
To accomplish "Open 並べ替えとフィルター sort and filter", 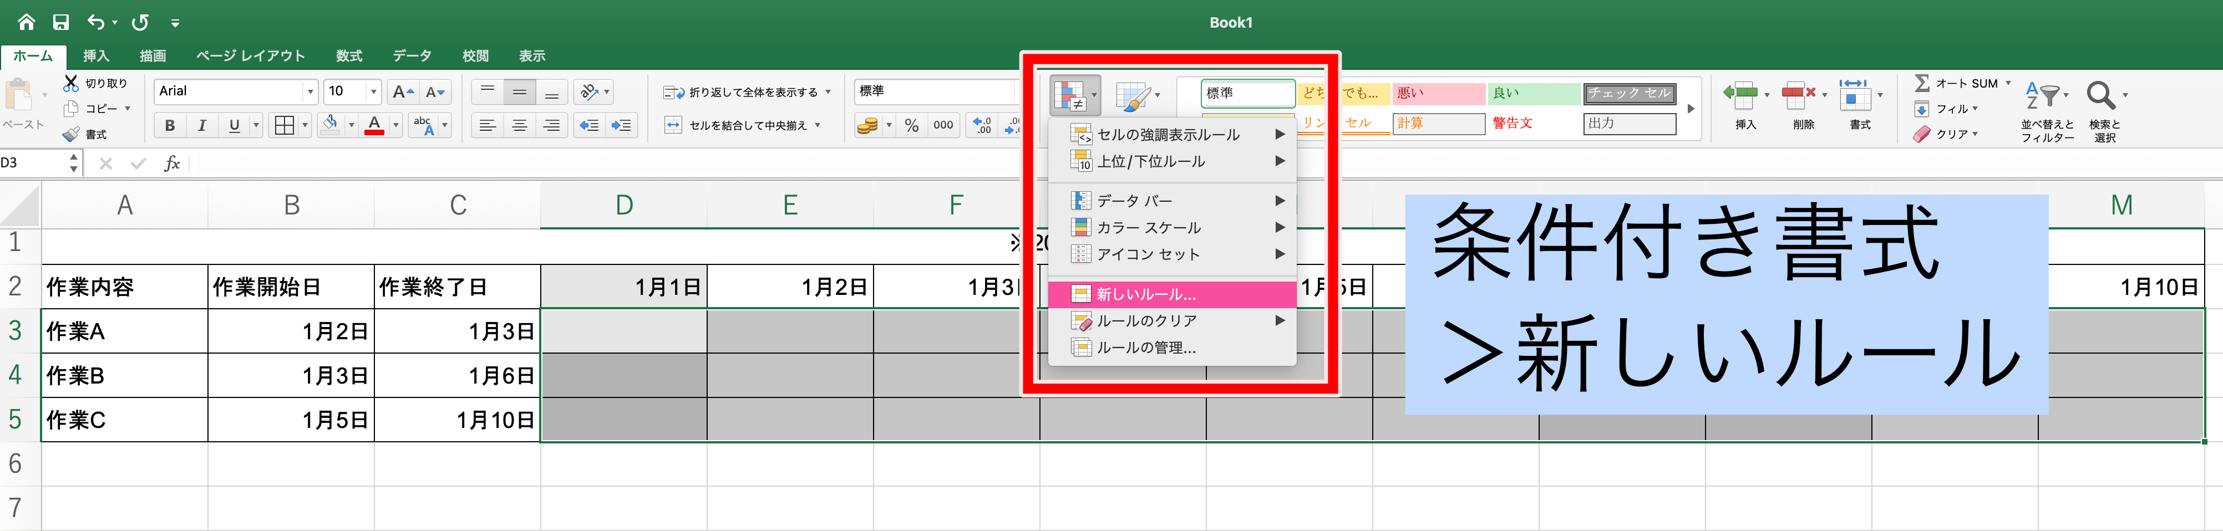I will pos(2046,110).
